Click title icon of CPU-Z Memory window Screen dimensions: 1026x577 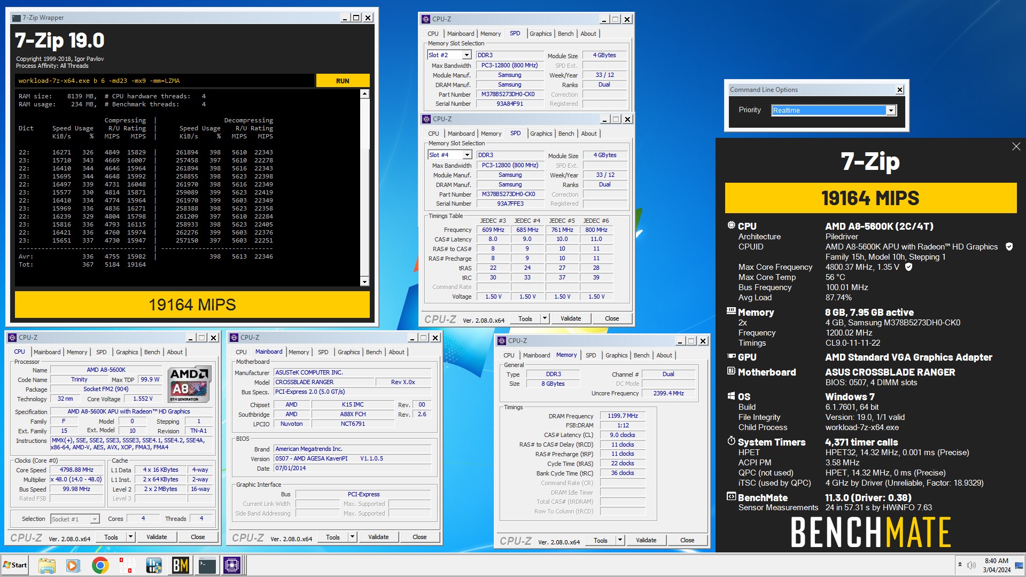pyautogui.click(x=502, y=341)
